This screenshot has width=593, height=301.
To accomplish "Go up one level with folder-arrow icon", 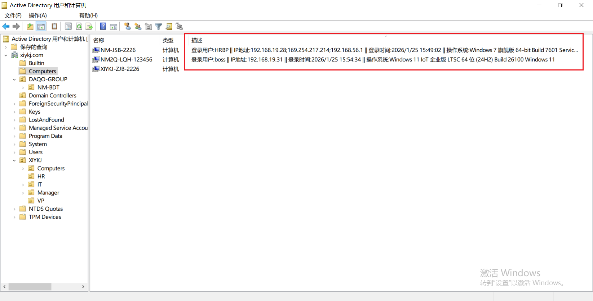I will [30, 26].
